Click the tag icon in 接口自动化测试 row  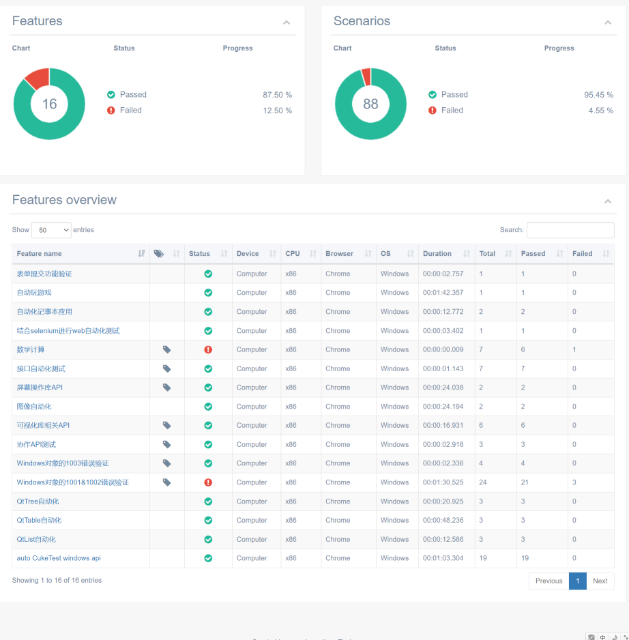click(x=166, y=368)
